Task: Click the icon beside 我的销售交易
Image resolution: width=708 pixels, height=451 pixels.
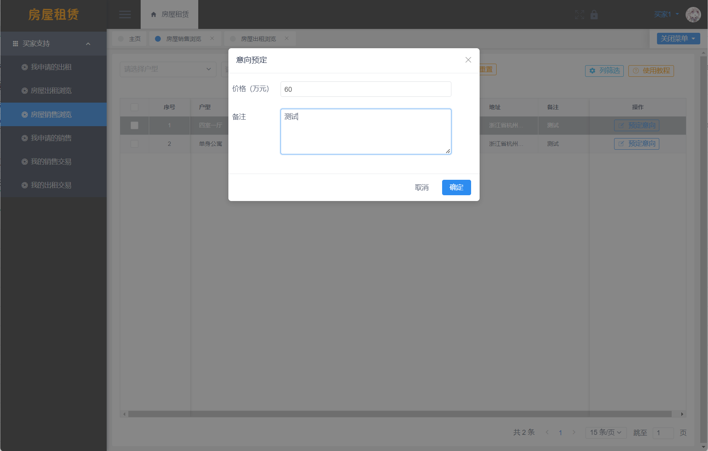Action: click(24, 162)
